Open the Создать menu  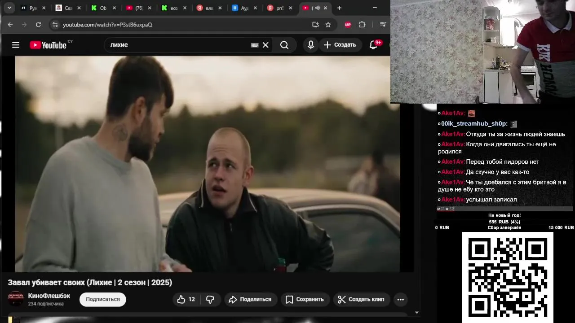(340, 45)
